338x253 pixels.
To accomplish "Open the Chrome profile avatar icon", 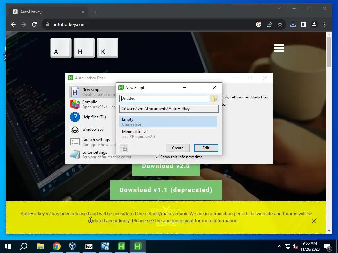I will pyautogui.click(x=314, y=24).
